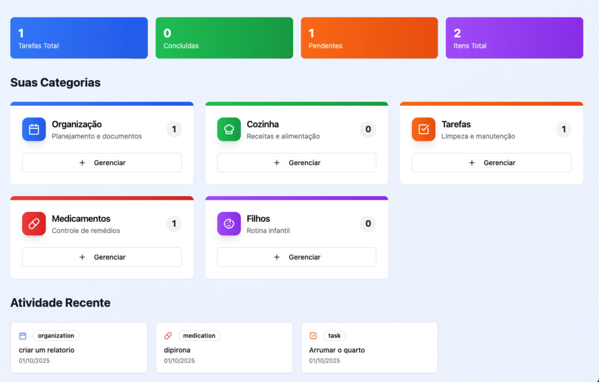This screenshot has width=599, height=382.
Task: Select the blue Tarefas Total stat card
Action: 79,38
